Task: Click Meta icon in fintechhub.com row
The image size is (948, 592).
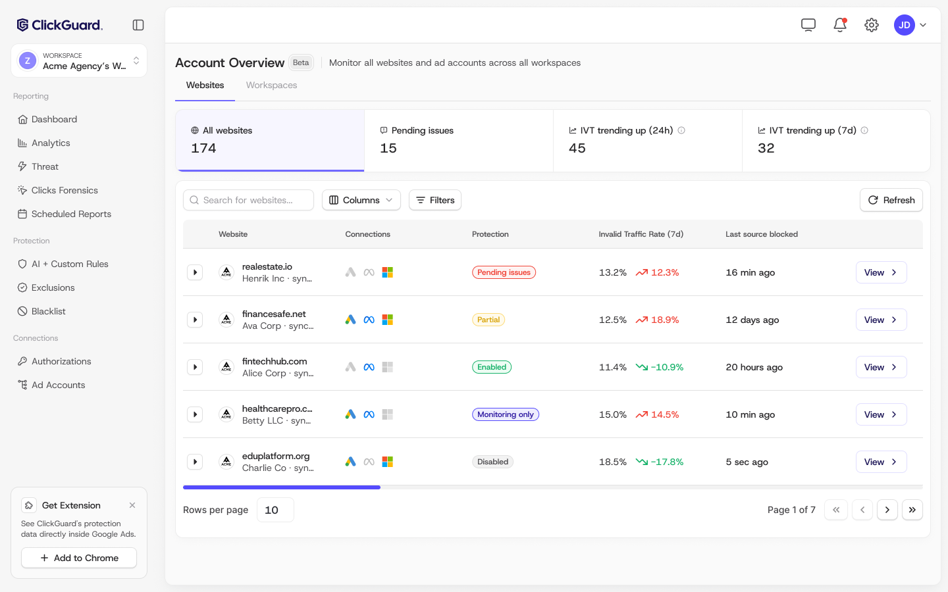Action: (369, 367)
